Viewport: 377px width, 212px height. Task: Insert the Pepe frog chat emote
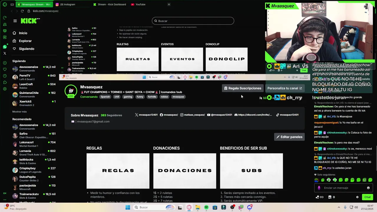[317, 180]
